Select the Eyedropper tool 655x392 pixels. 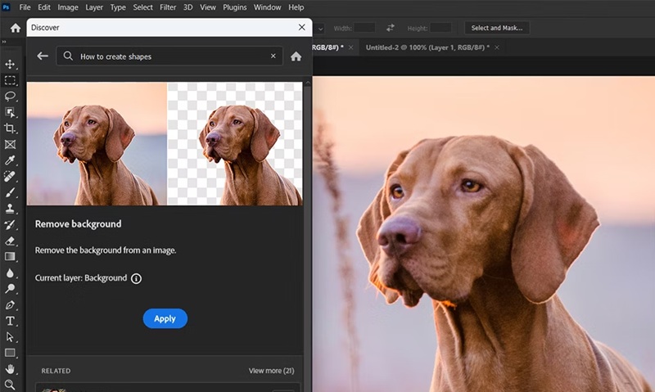10,160
